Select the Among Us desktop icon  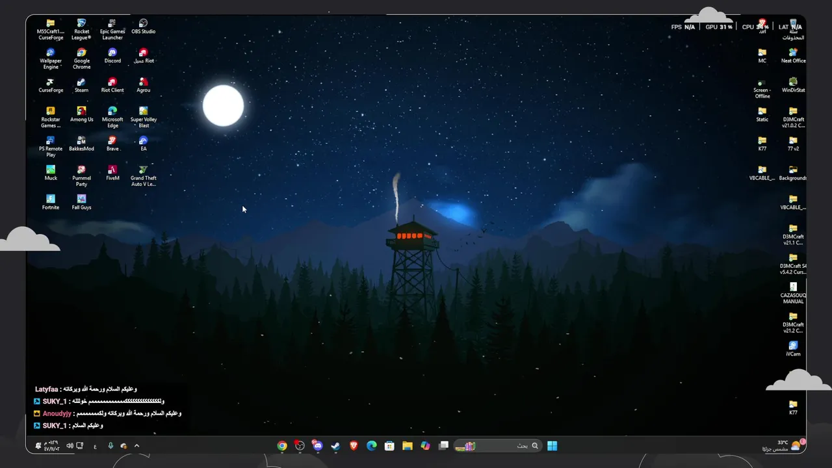(81, 114)
